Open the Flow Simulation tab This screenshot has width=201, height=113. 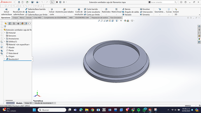116,18
